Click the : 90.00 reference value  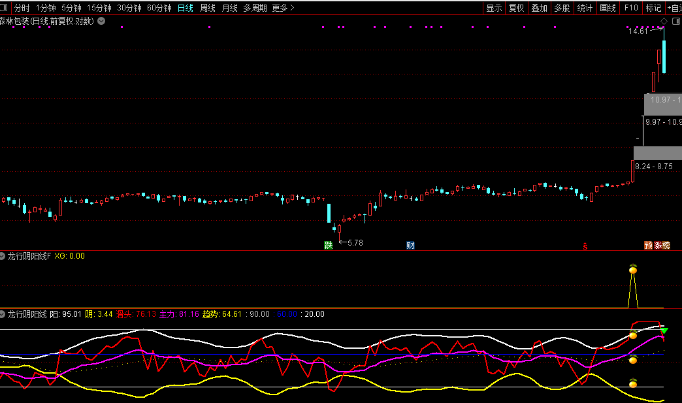tap(257, 314)
